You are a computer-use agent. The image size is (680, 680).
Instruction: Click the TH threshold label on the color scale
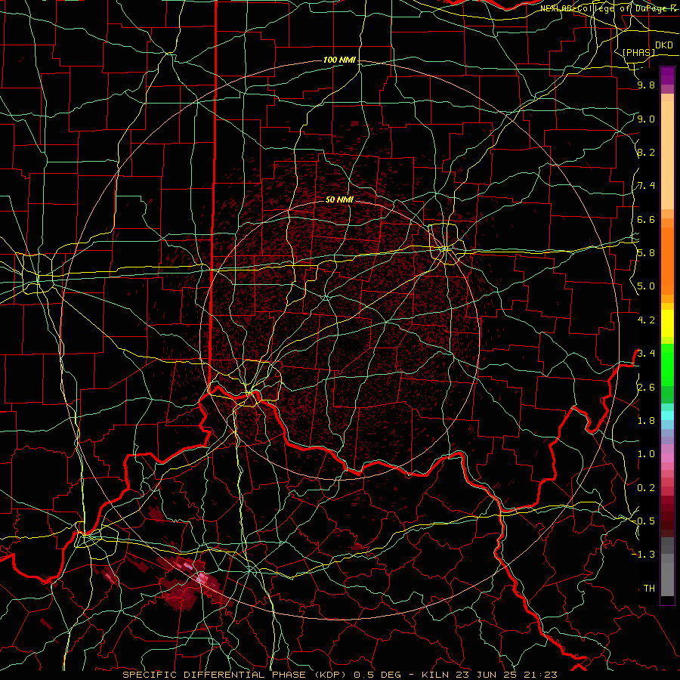pyautogui.click(x=649, y=589)
